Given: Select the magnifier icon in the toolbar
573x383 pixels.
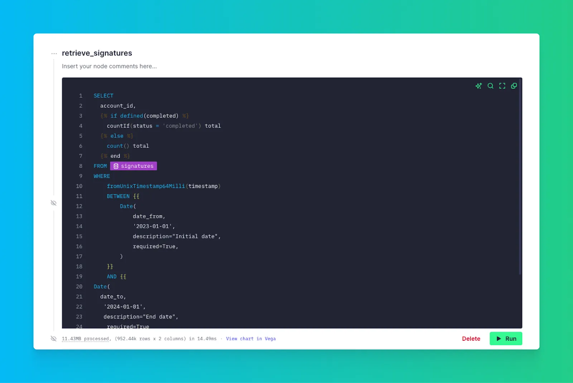Looking at the screenshot, I should coord(490,86).
